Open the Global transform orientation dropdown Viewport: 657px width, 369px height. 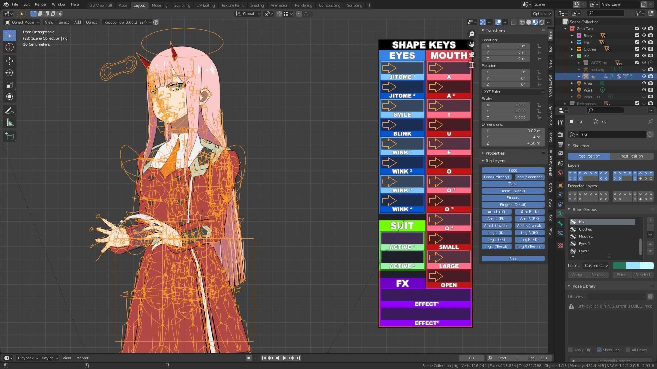click(x=248, y=14)
